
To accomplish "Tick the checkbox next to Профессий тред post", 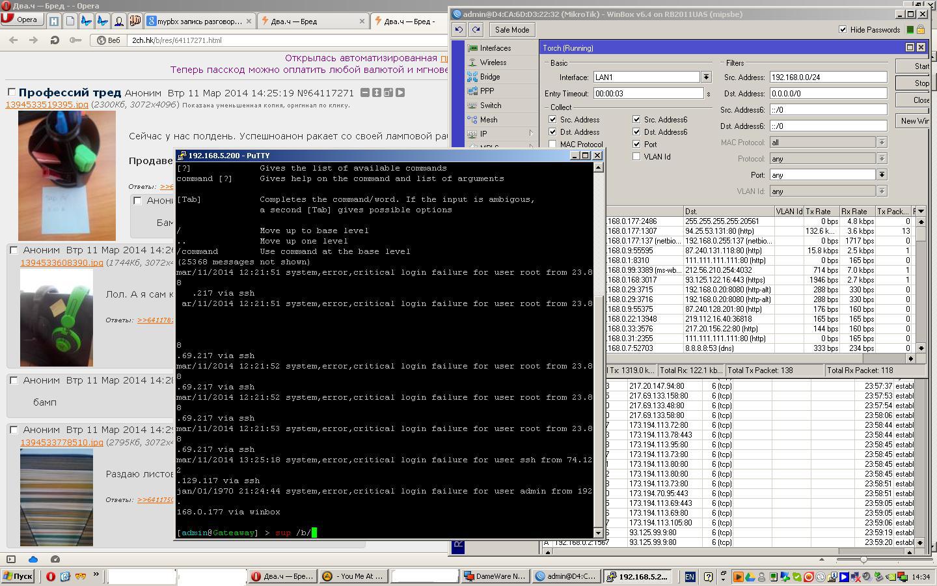I will click(x=11, y=92).
